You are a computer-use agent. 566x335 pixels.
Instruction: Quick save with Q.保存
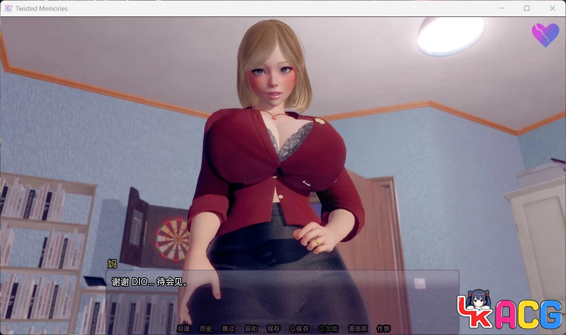click(x=300, y=328)
